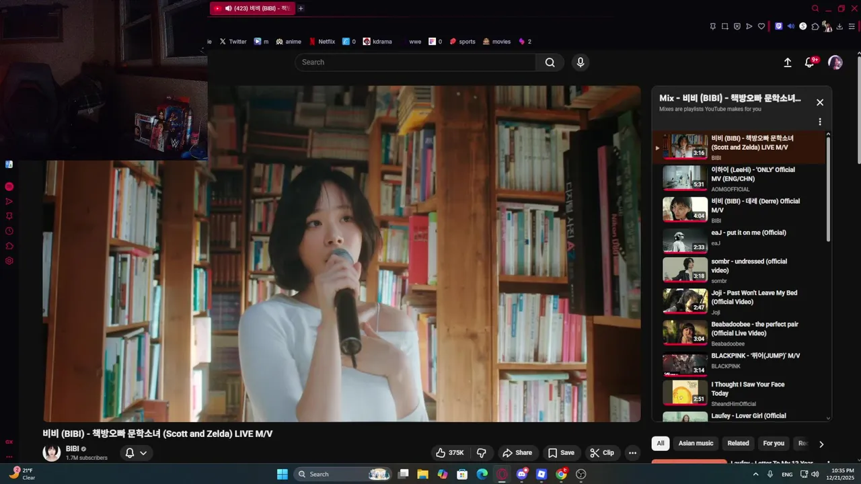This screenshot has width=861, height=484.
Task: Play sombr 'undressed' official video
Action: [x=738, y=270]
